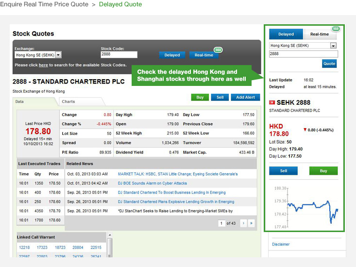Click the sidebar stock code field 2888
This screenshot has height=267, width=356.
click(304, 54)
